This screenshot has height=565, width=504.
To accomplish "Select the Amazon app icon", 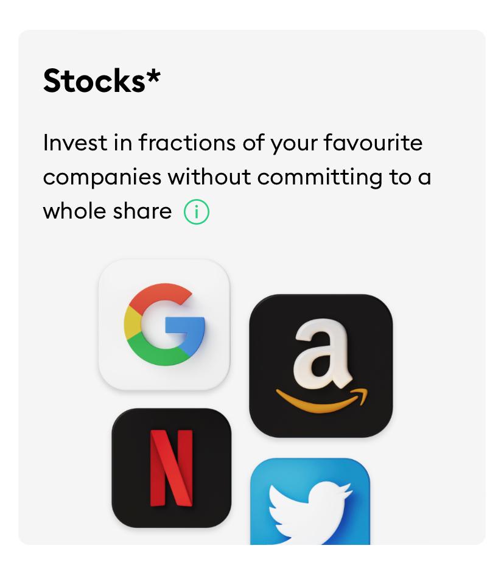I will (x=321, y=365).
